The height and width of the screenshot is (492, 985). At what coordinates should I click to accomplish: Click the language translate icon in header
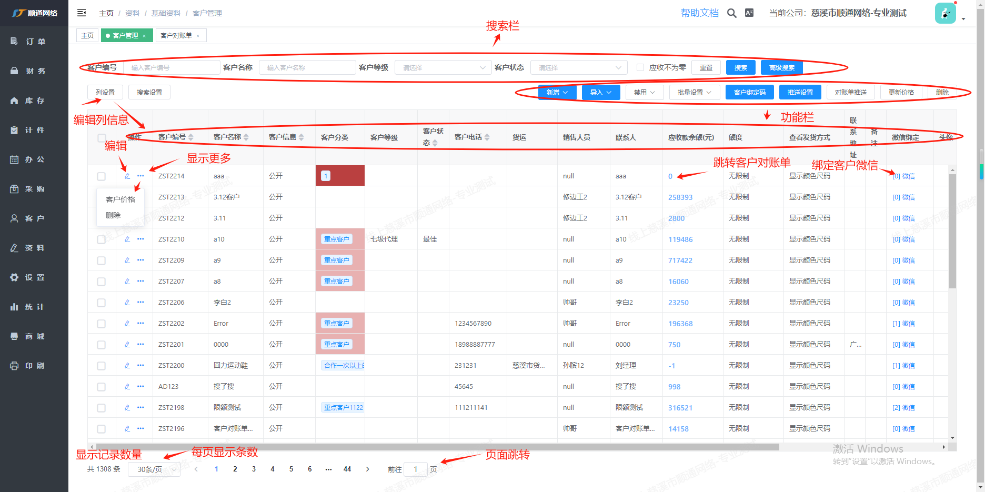(749, 13)
